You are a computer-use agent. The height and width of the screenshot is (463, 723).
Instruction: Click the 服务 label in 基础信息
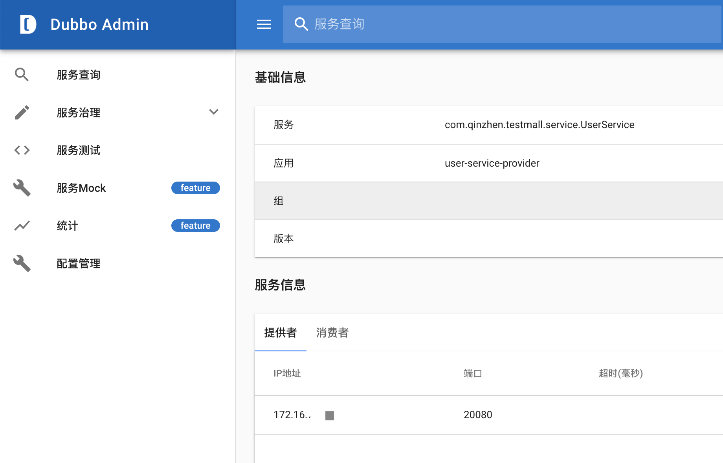click(284, 125)
